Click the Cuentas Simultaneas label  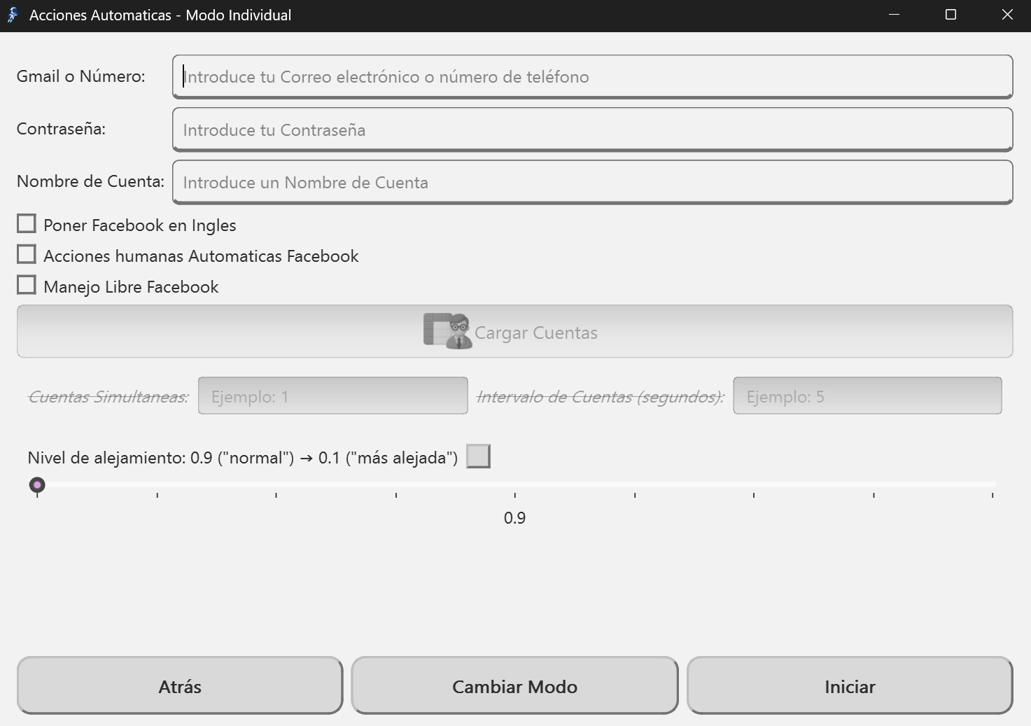point(108,397)
